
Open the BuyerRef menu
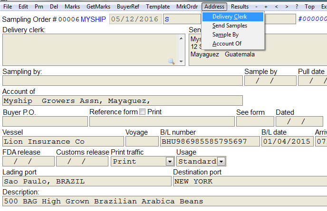(128, 7)
